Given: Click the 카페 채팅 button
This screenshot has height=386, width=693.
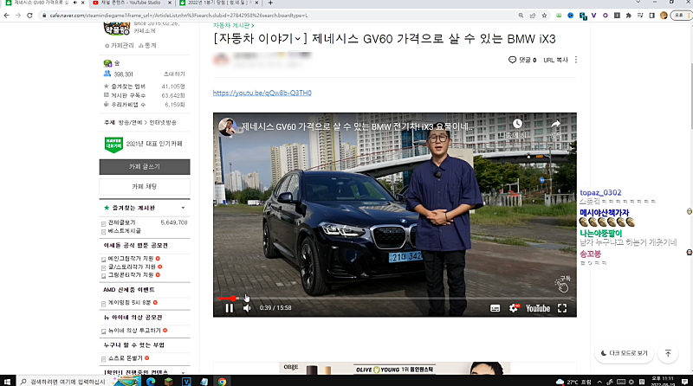Looking at the screenshot, I should pos(145,186).
